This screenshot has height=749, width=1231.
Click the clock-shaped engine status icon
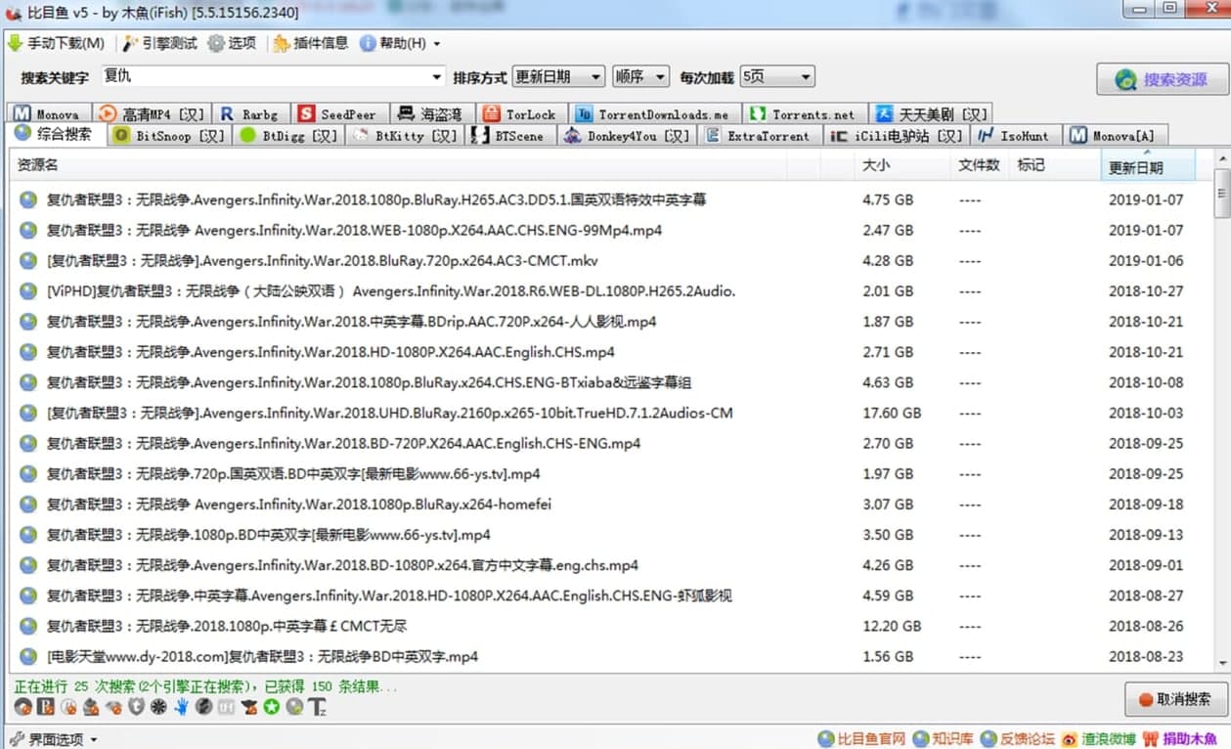point(68,707)
